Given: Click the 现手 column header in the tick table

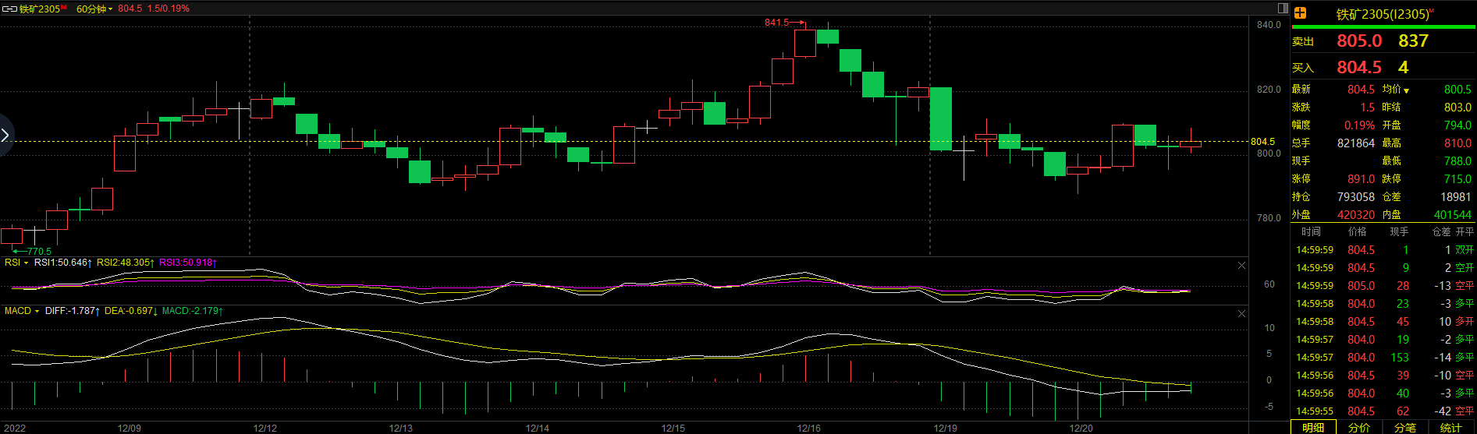Looking at the screenshot, I should tap(1399, 232).
